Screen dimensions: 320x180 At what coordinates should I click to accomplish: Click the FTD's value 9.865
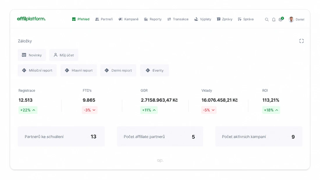coord(89,100)
